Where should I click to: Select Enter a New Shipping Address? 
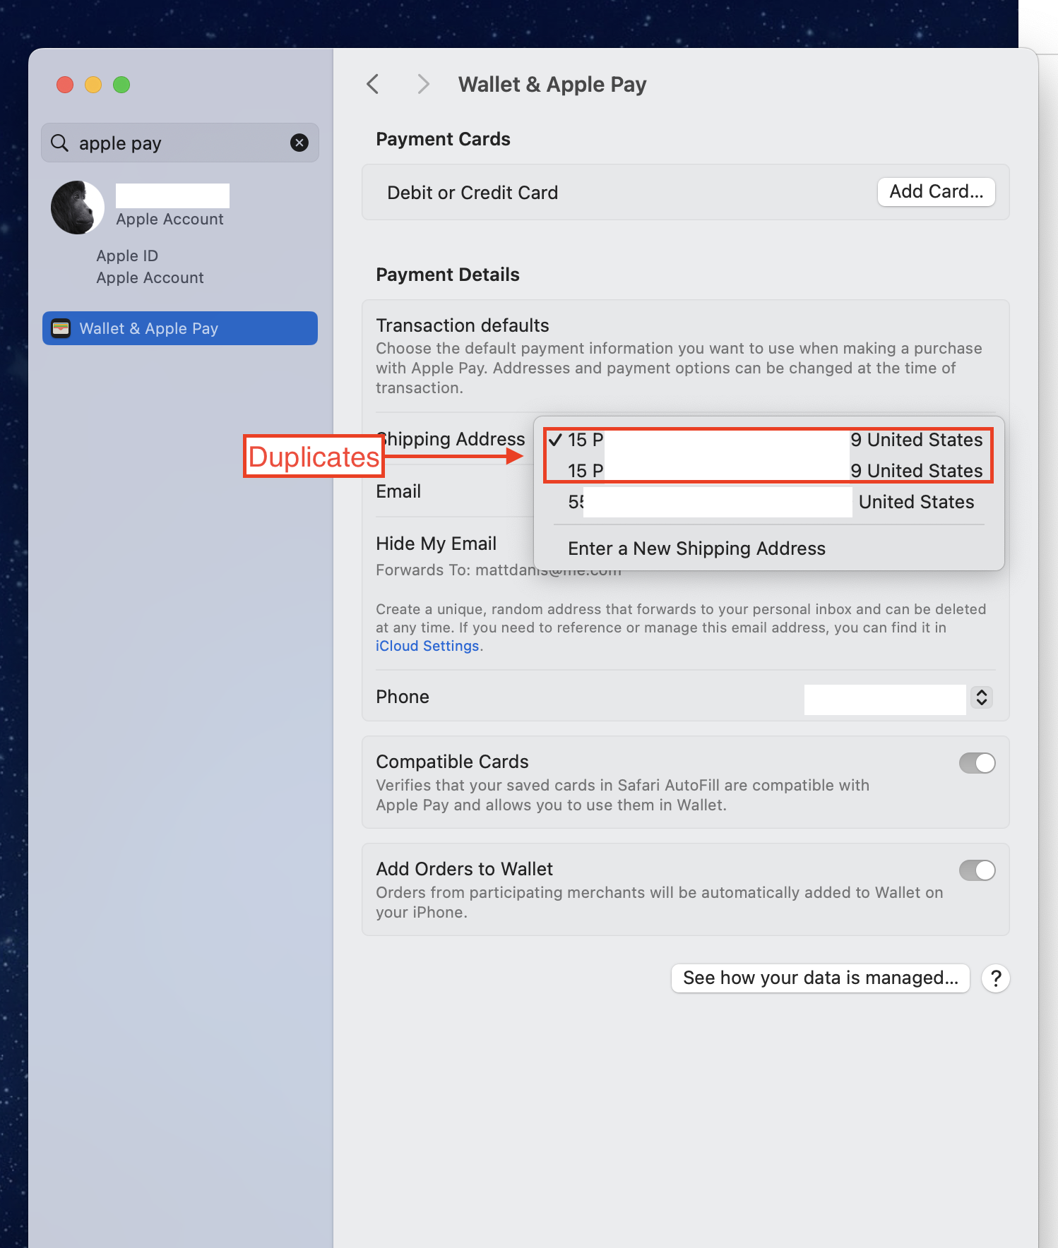[x=696, y=548]
